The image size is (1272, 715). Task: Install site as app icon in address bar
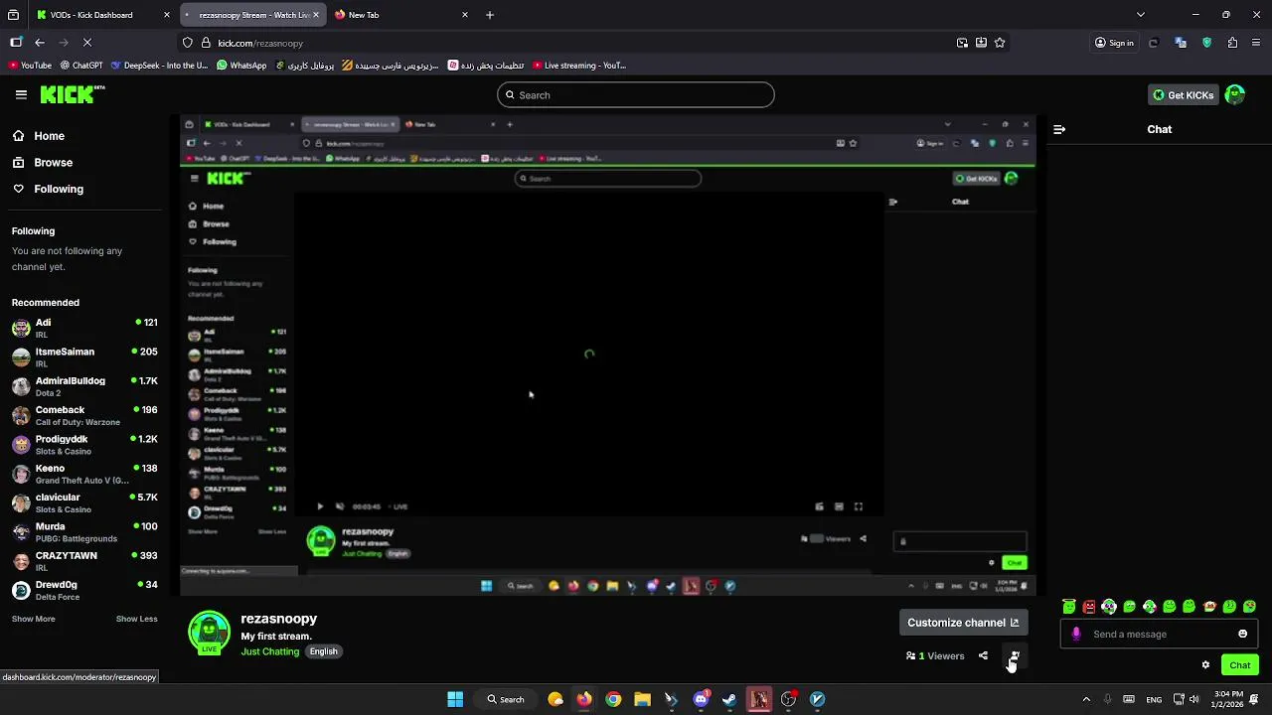981,43
